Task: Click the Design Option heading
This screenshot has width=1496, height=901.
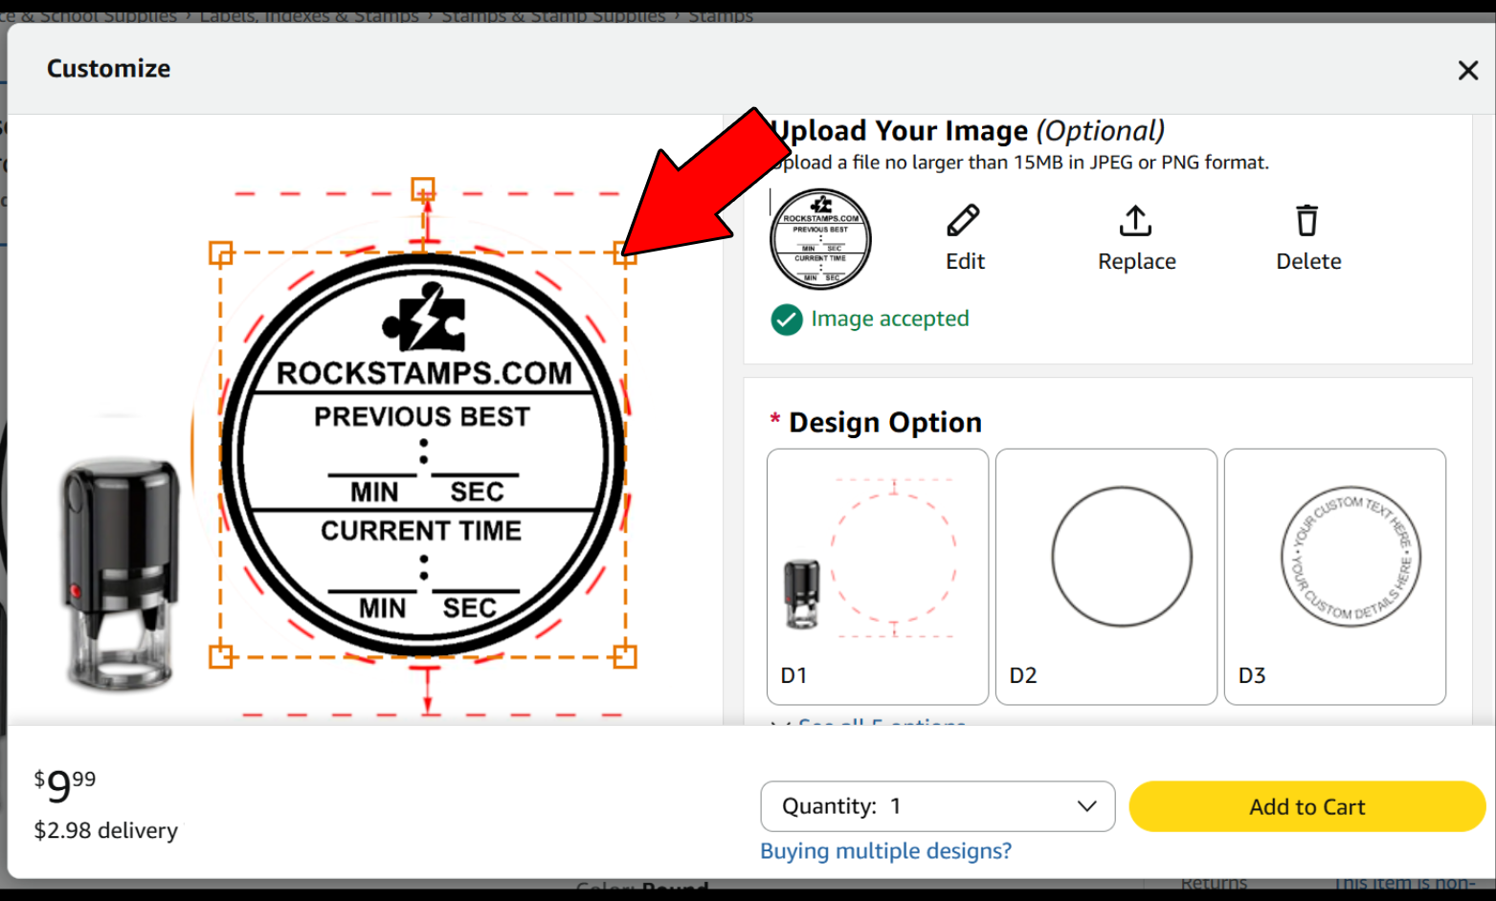Action: tap(885, 422)
